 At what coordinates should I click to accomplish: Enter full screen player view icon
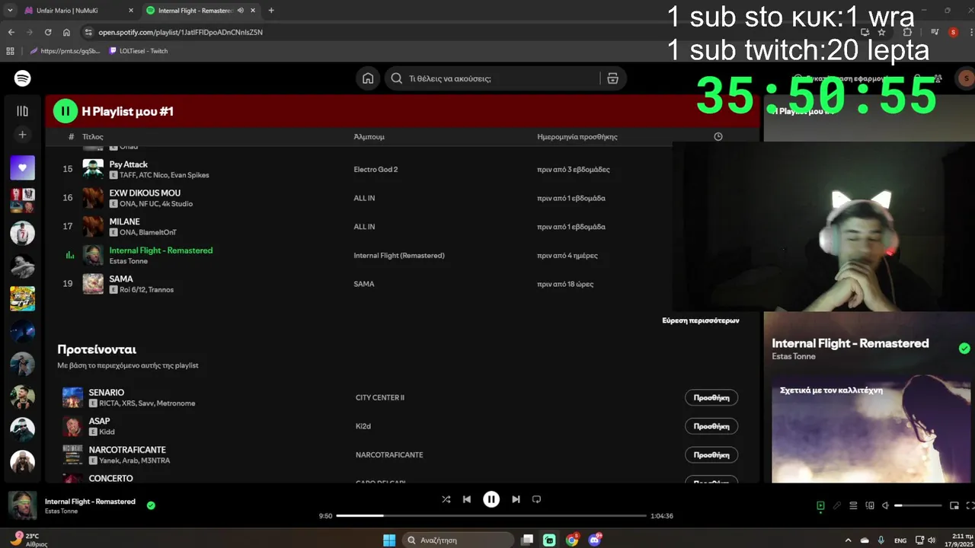point(970,505)
